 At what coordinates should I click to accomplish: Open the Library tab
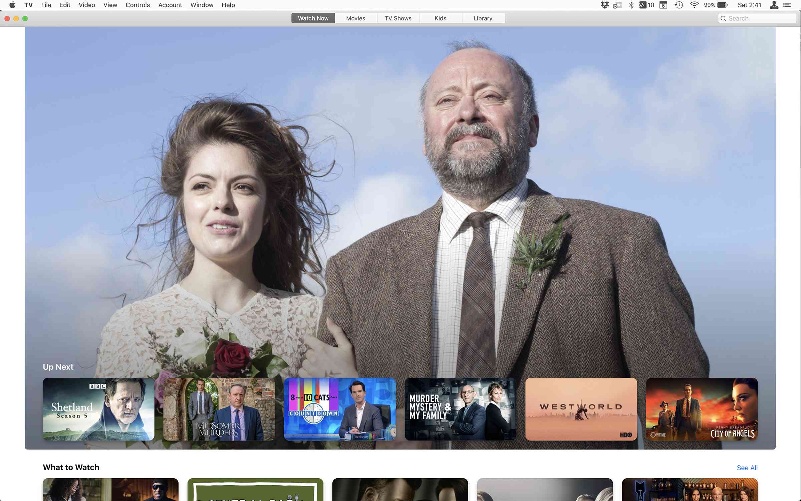(x=483, y=18)
